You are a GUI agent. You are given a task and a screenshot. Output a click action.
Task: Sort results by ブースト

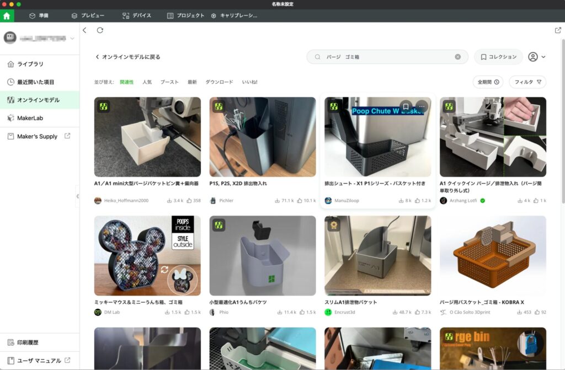[169, 82]
